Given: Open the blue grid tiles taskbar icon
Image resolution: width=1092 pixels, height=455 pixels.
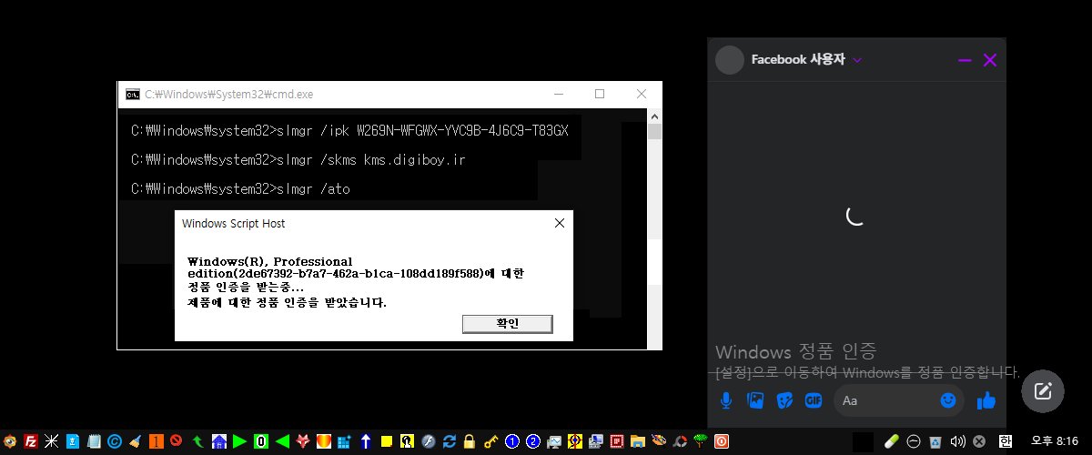Looking at the screenshot, I should (345, 441).
